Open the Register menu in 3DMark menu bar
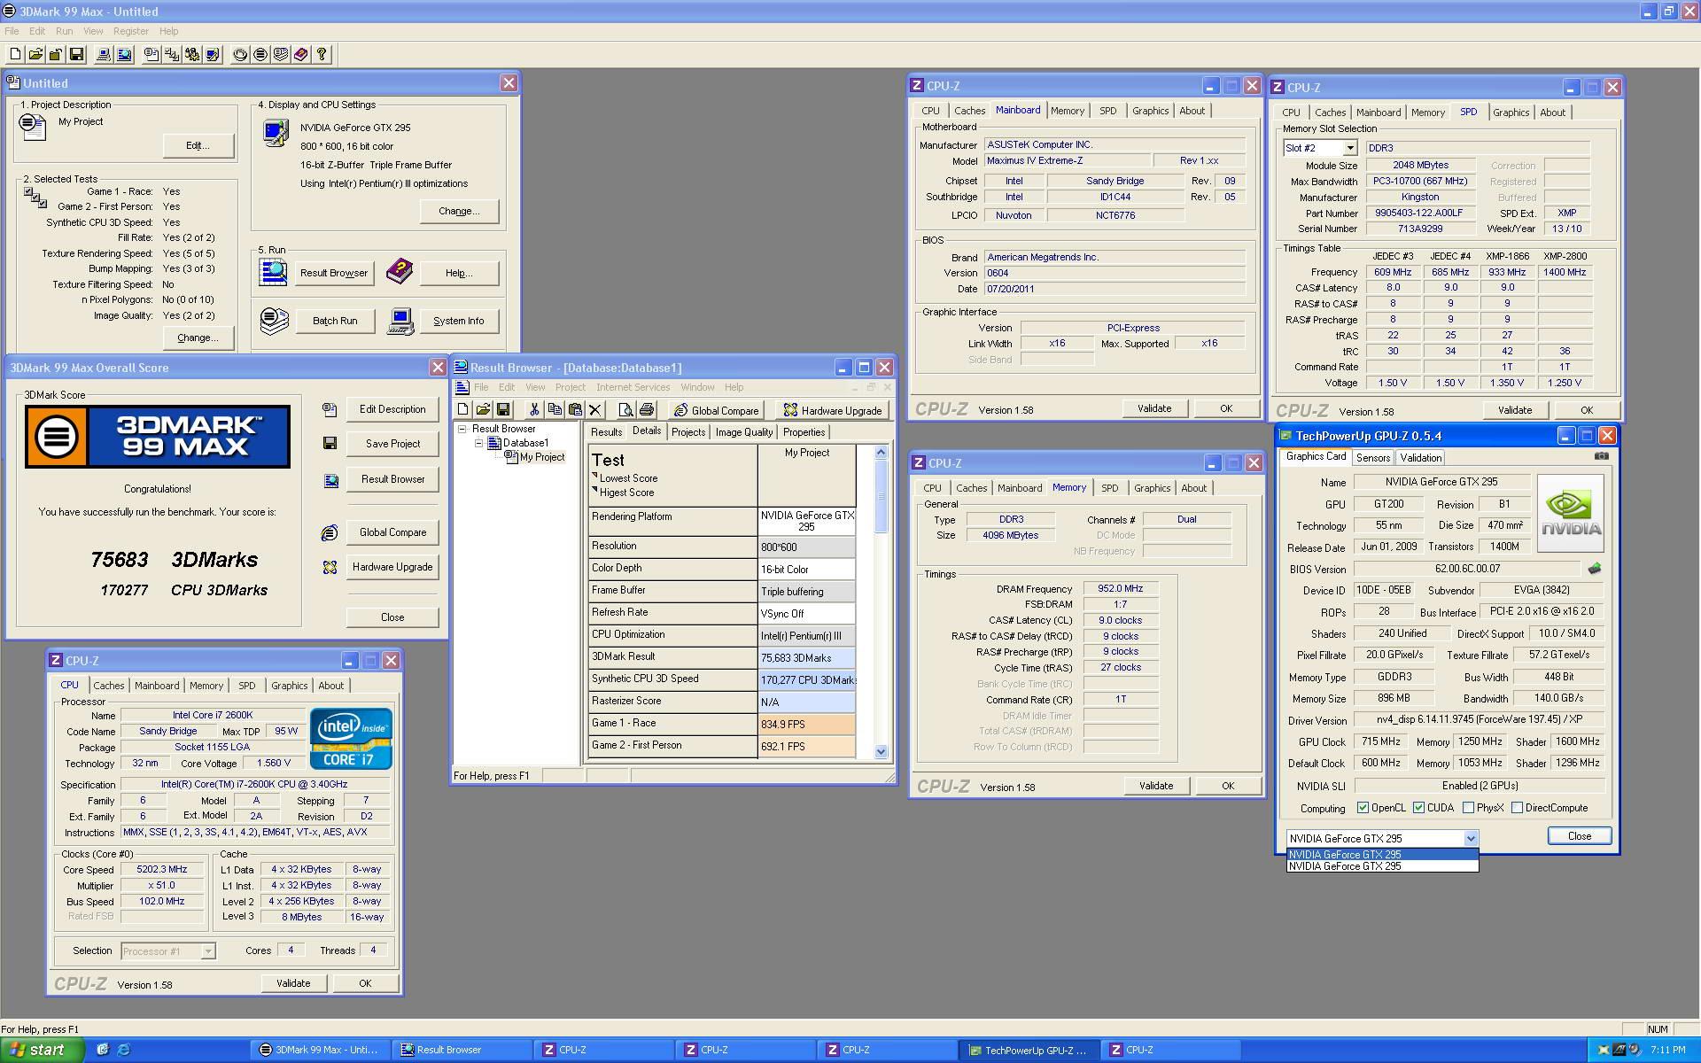The image size is (1701, 1063). click(x=131, y=31)
